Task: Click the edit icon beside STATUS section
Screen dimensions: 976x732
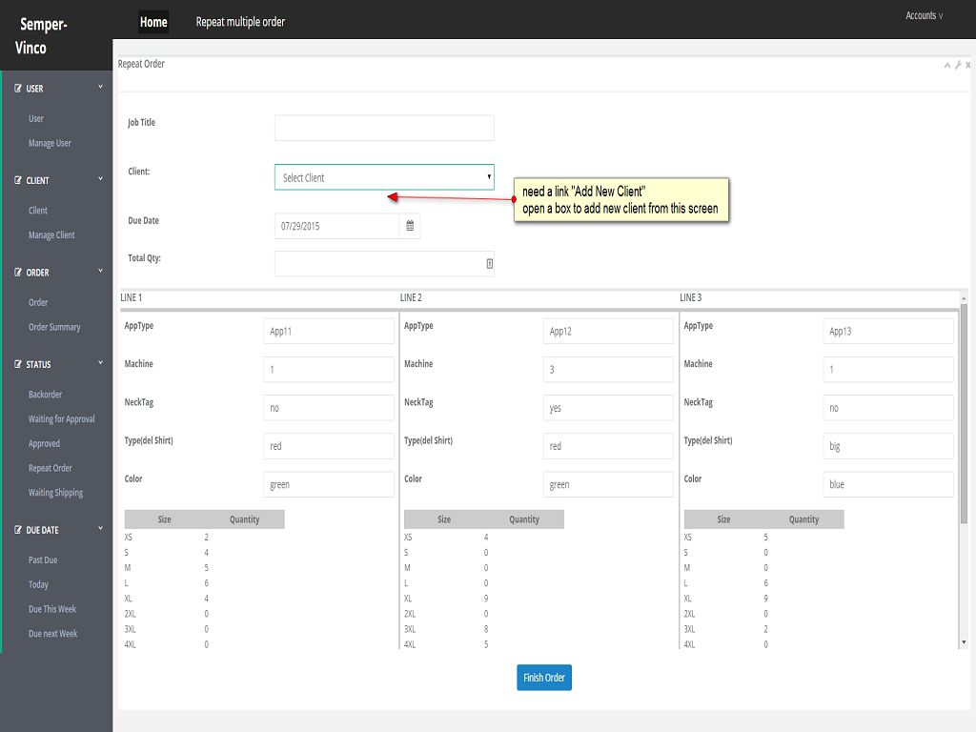Action: (x=18, y=364)
